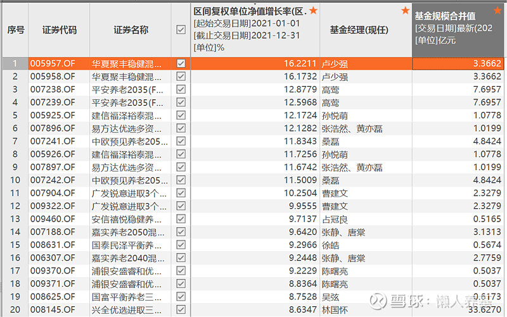The width and height of the screenshot is (507, 317).
Task: Click growth rate value 12.1724
Action: coord(300,115)
